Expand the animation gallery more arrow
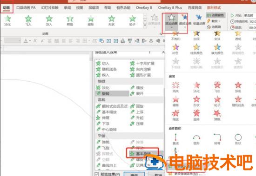Image resolution: width=256 pixels, height=176 pixels. (145, 26)
